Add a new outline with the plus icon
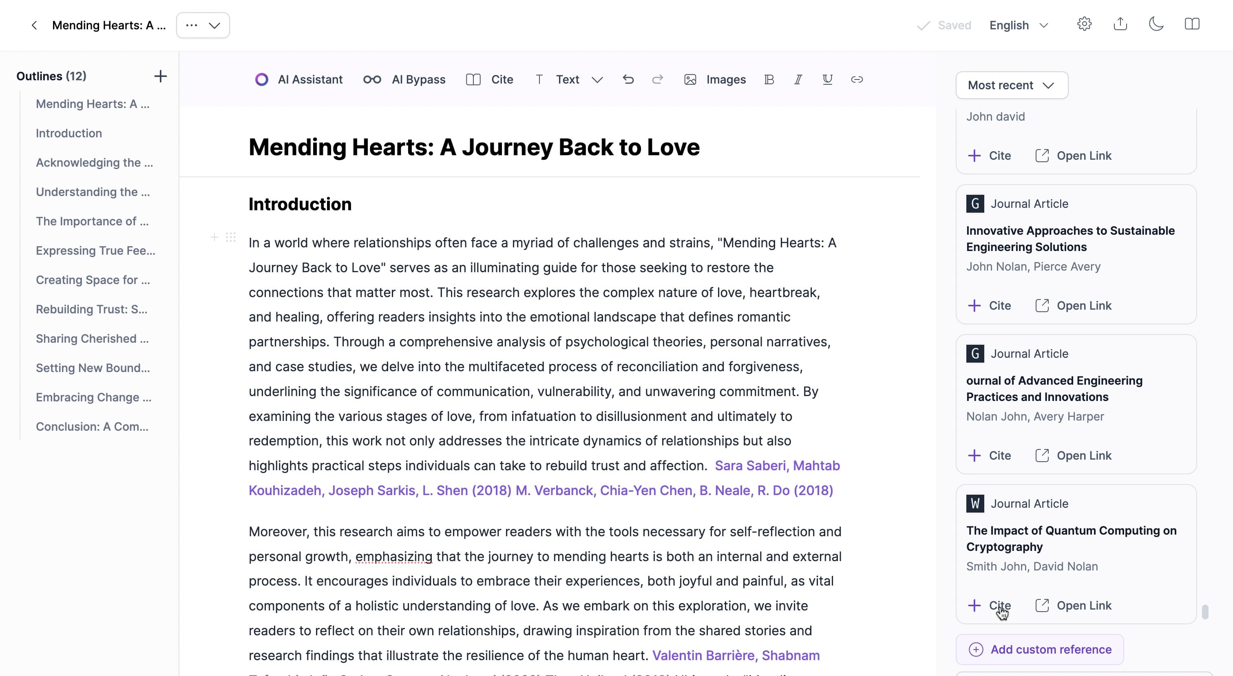Screen dimensions: 1233x676 point(160,76)
